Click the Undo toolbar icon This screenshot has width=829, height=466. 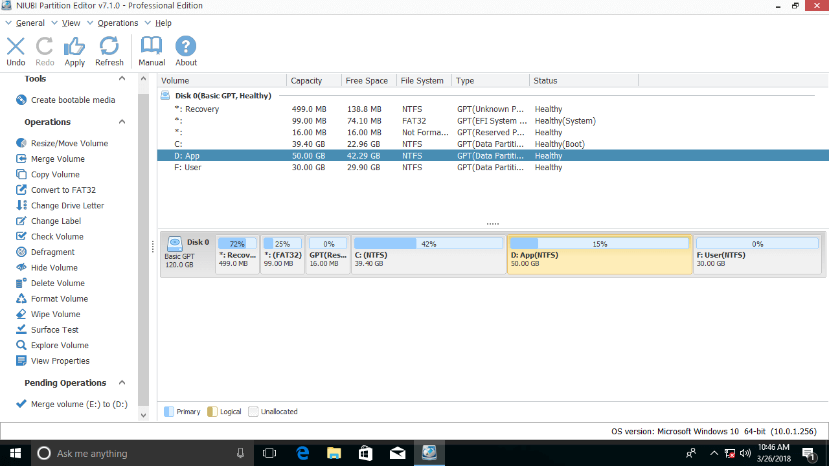[16, 46]
